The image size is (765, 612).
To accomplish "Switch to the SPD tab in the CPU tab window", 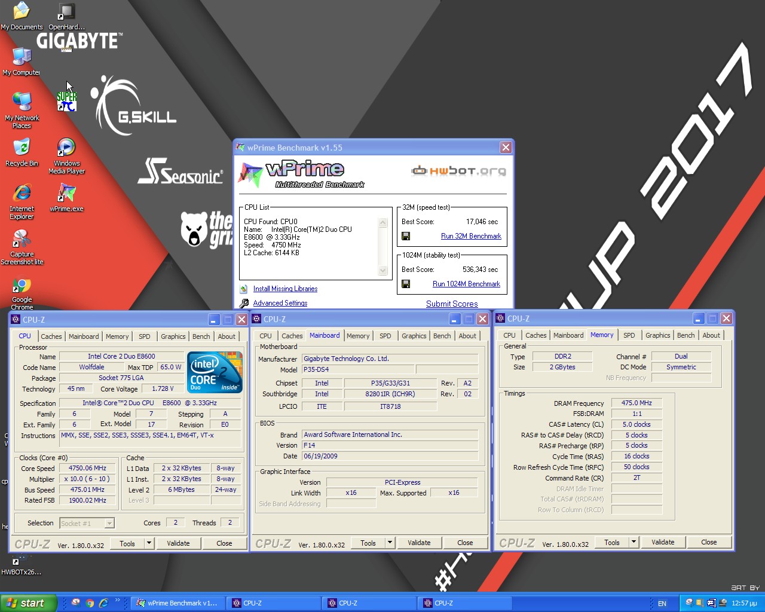I will coord(145,336).
